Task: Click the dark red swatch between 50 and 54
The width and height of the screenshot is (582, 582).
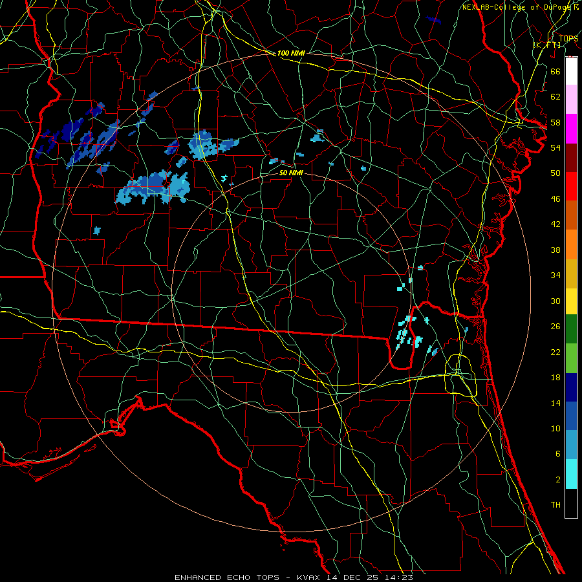Action: coord(571,158)
